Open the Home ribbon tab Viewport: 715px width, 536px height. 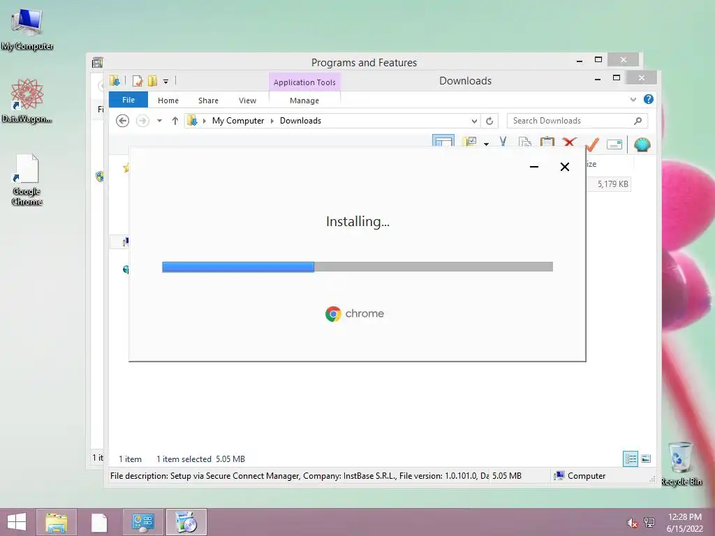pos(168,100)
